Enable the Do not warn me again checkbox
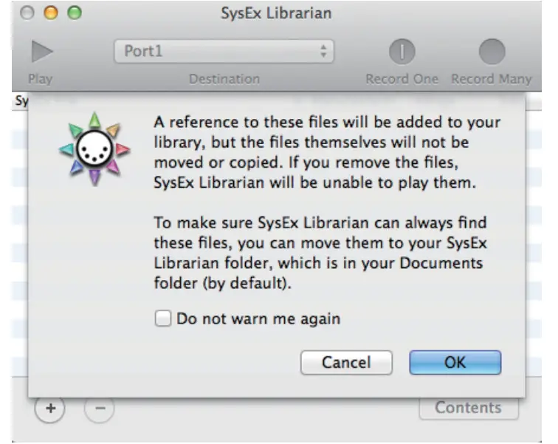This screenshot has width=558, height=444. (163, 319)
